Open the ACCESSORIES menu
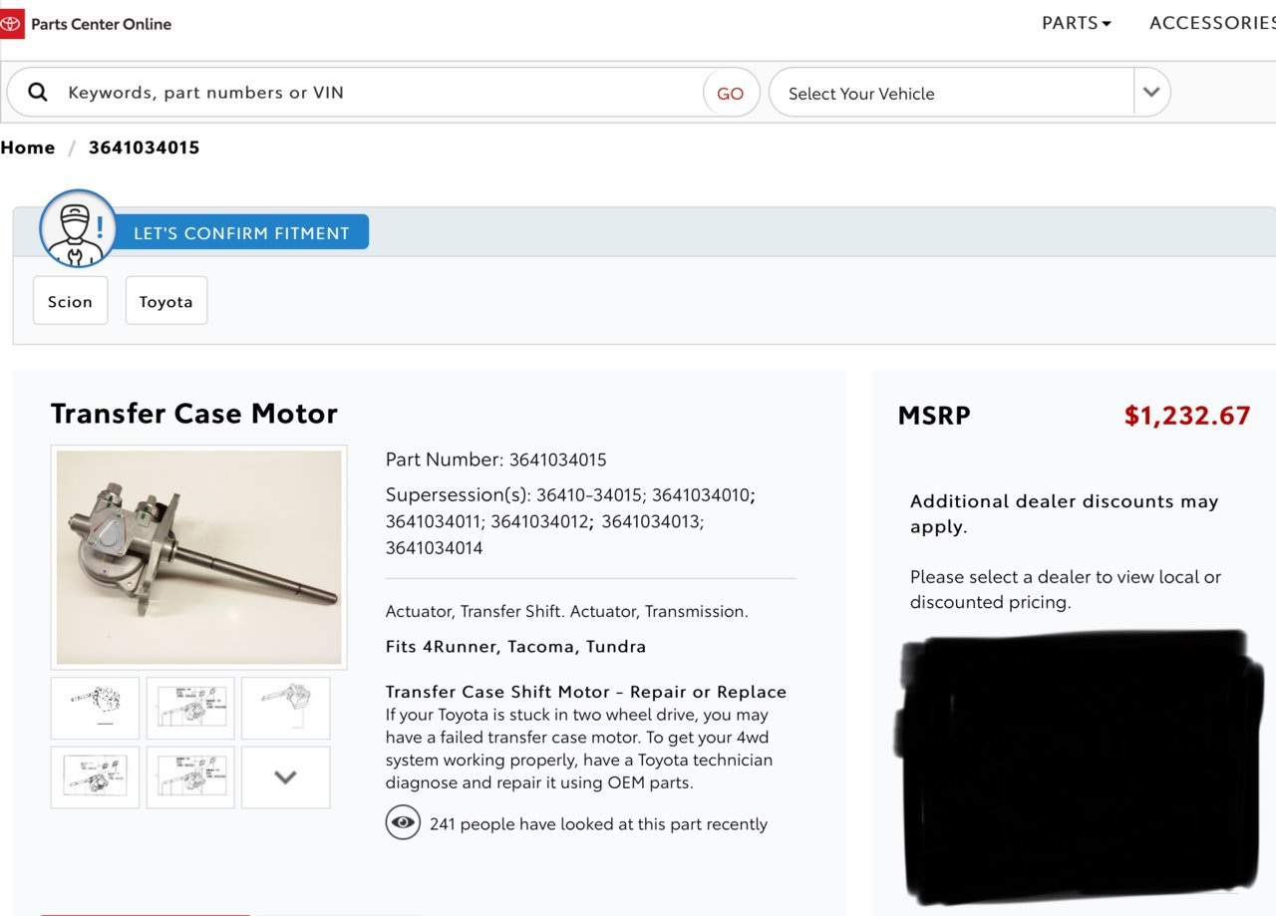Screen dimensions: 1276x916 click(1212, 23)
